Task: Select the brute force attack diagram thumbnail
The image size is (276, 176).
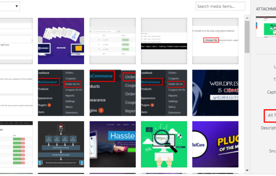Action: point(61,144)
